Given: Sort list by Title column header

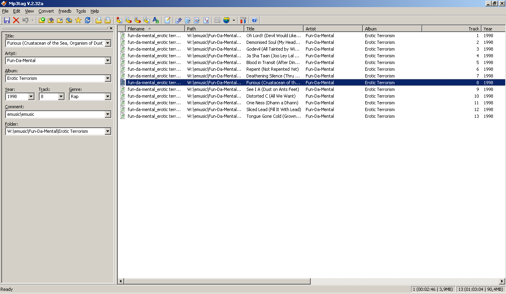Looking at the screenshot, I should (x=274, y=29).
